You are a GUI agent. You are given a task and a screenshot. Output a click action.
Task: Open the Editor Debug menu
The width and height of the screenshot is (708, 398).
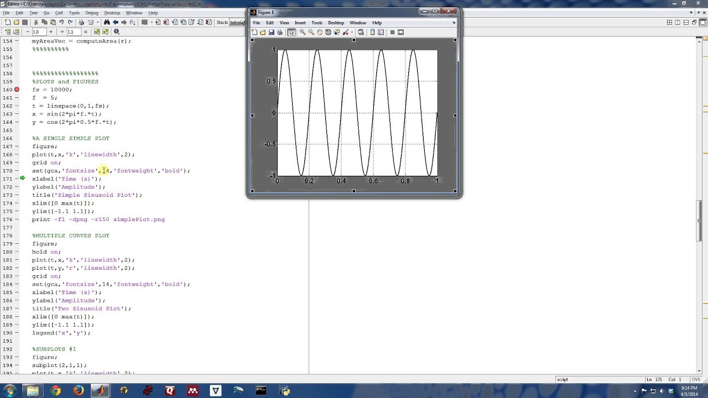92,13
